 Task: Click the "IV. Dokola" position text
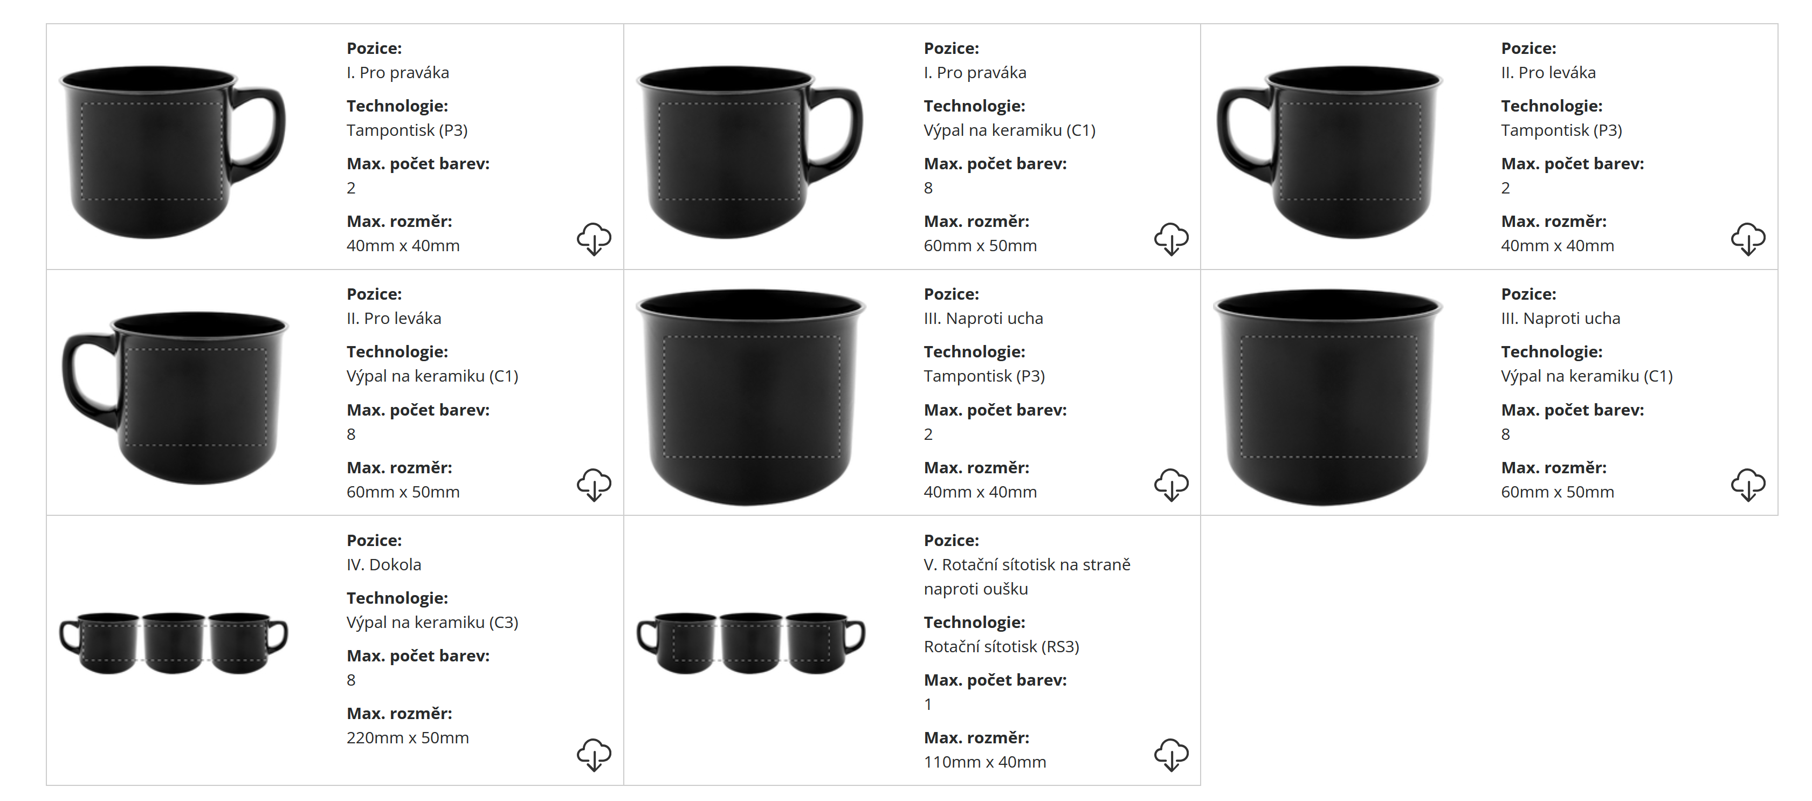pos(383,565)
